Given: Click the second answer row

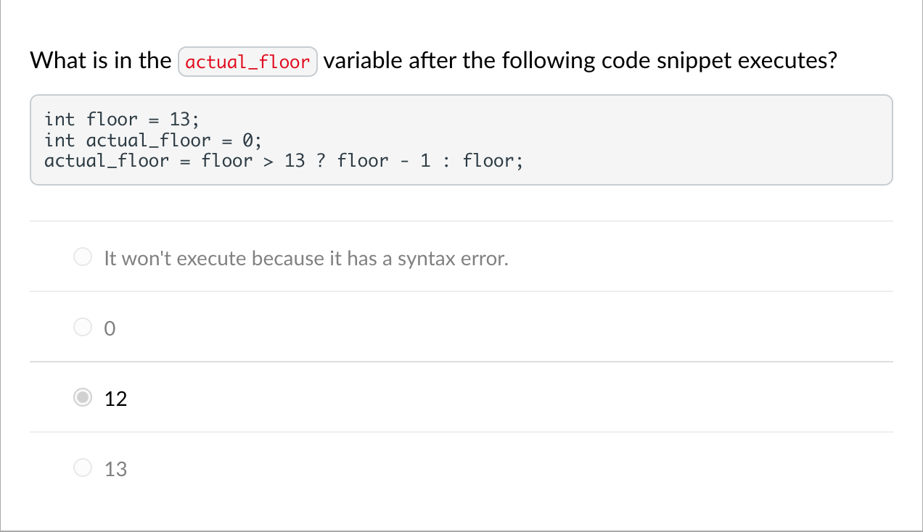Looking at the screenshot, I should click(461, 328).
